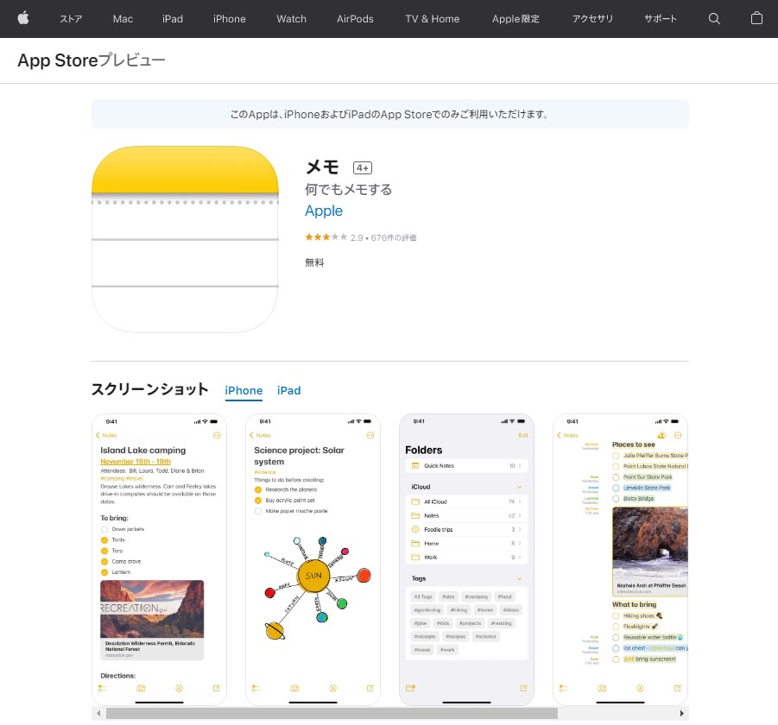This screenshot has height=725, width=778.
Task: Open ストア menu item
Action: pyautogui.click(x=71, y=19)
